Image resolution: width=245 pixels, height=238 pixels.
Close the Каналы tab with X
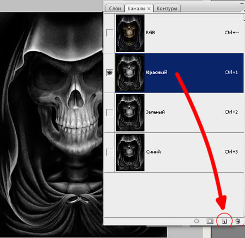[149, 9]
